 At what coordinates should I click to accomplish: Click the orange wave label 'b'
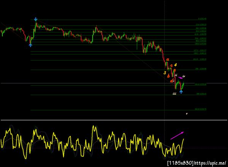pos(168,76)
